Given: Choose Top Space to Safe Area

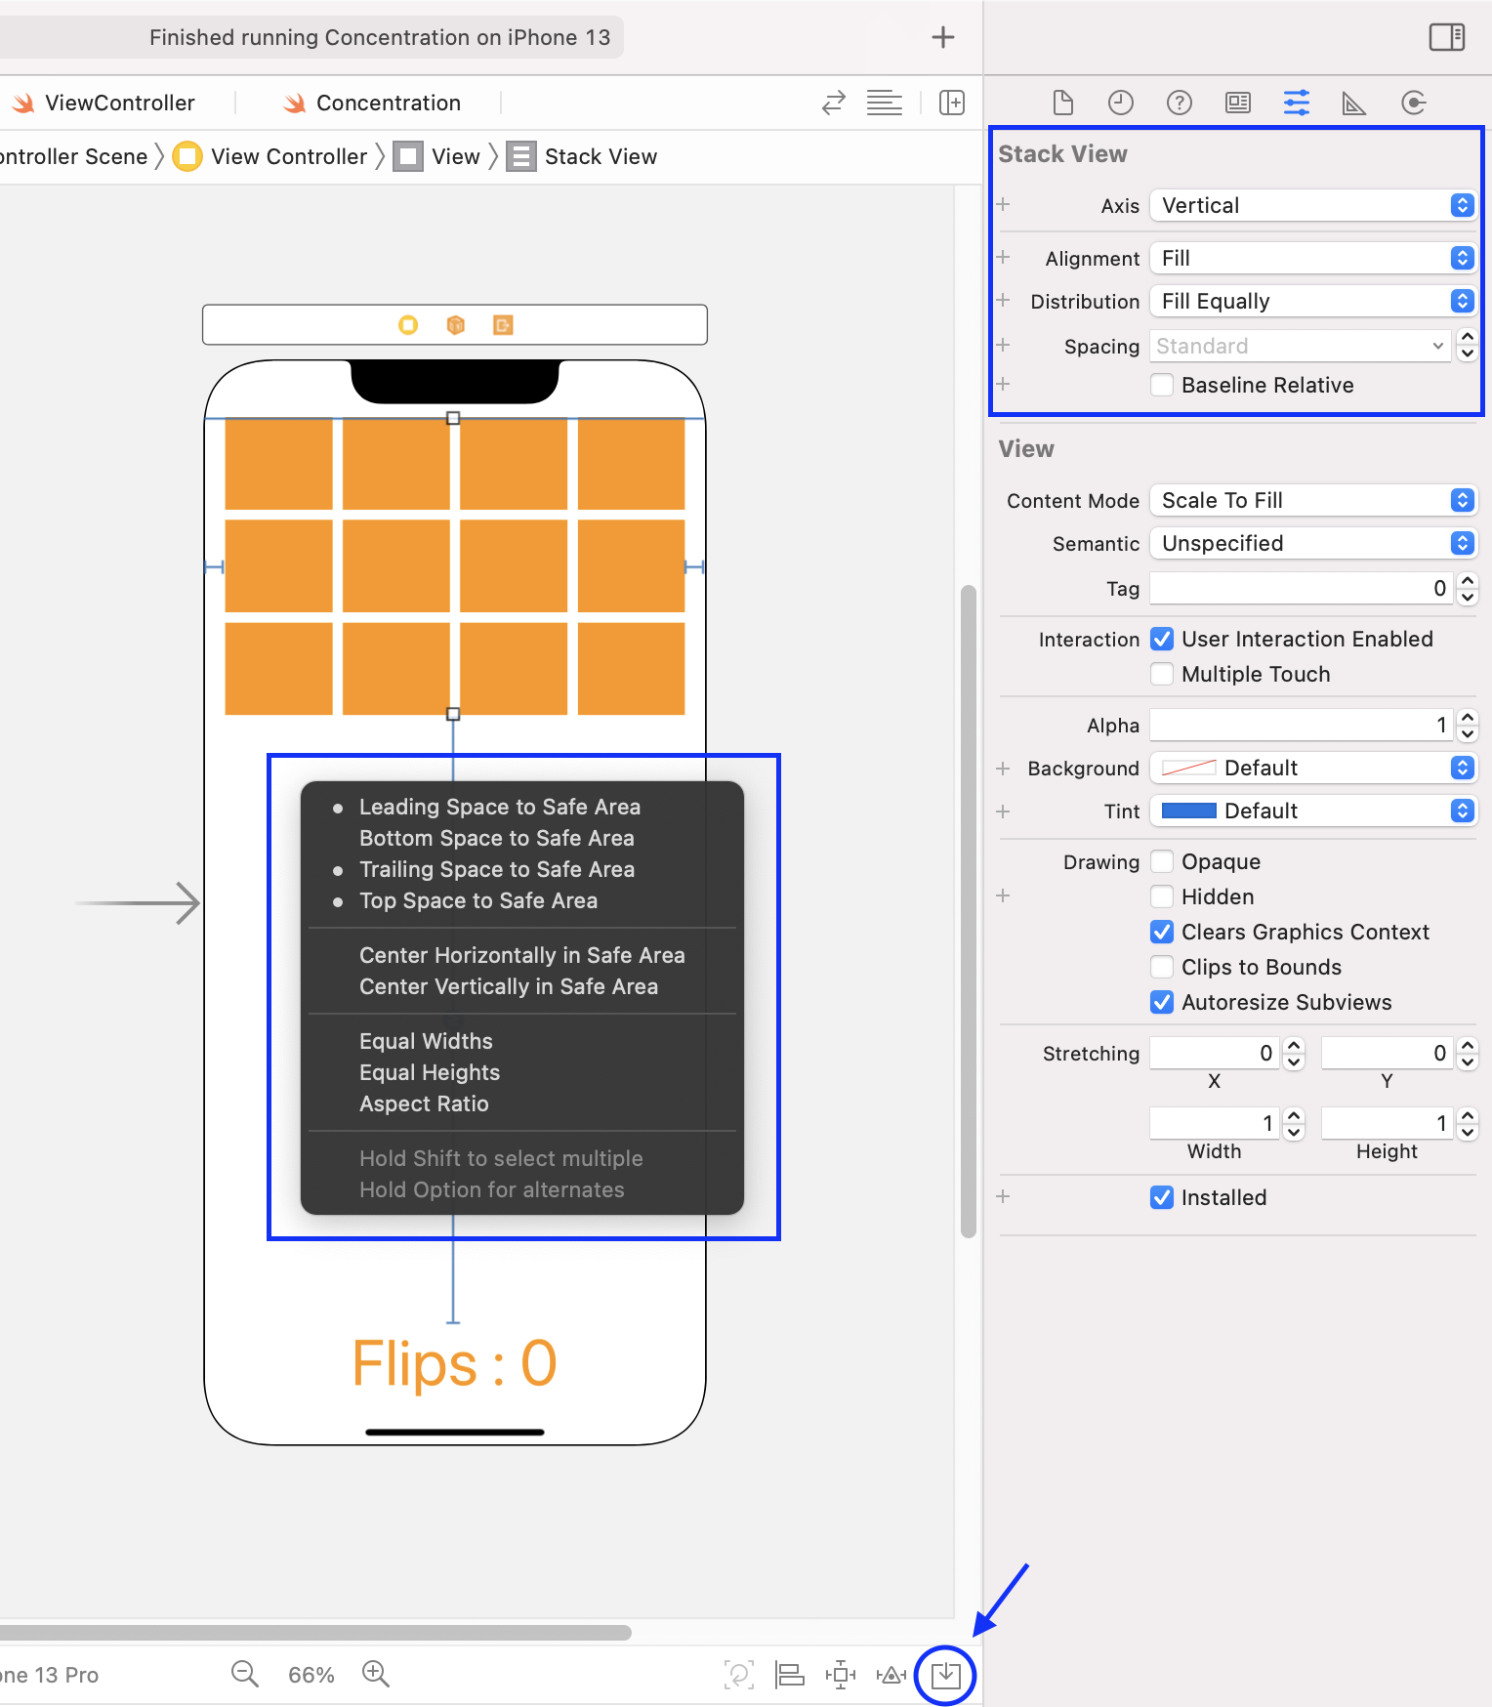Looking at the screenshot, I should click(x=478, y=900).
